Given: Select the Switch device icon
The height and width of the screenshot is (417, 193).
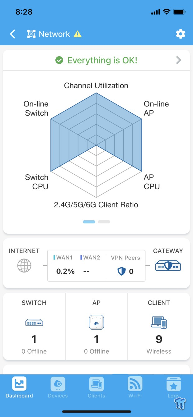Looking at the screenshot, I should (34, 323).
